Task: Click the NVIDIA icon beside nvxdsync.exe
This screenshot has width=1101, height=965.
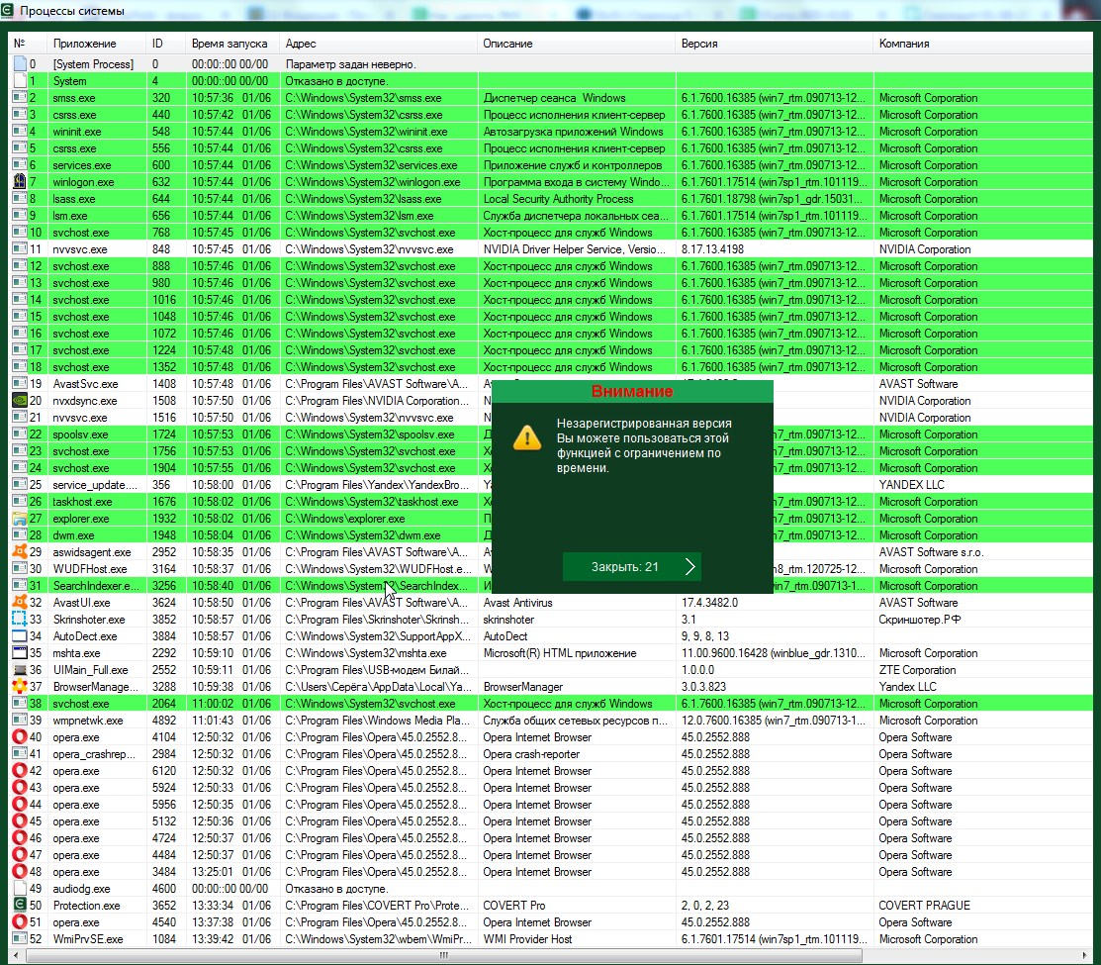Action: pos(19,401)
